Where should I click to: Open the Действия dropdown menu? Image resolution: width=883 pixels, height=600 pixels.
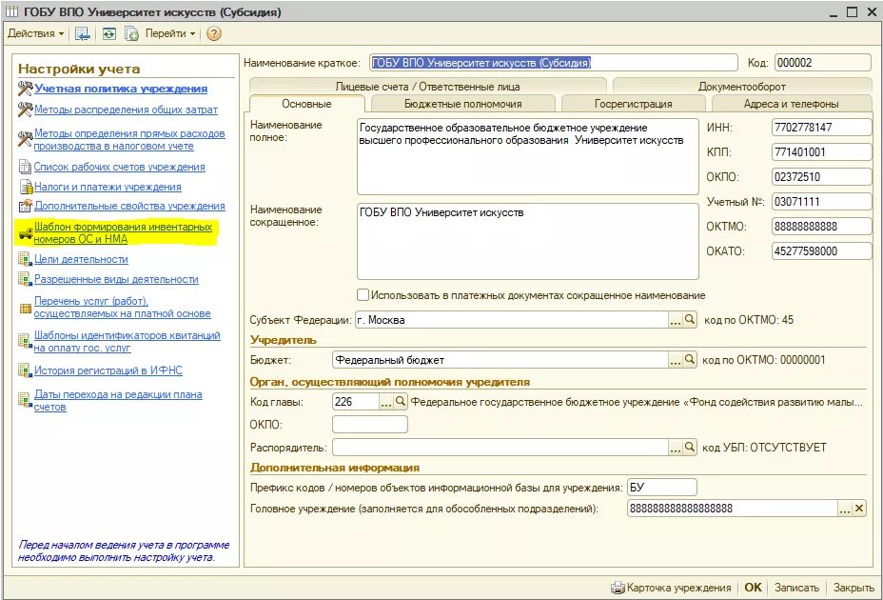(x=35, y=34)
